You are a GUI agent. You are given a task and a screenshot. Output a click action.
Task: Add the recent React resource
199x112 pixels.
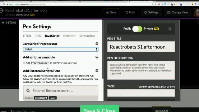tap(53, 98)
